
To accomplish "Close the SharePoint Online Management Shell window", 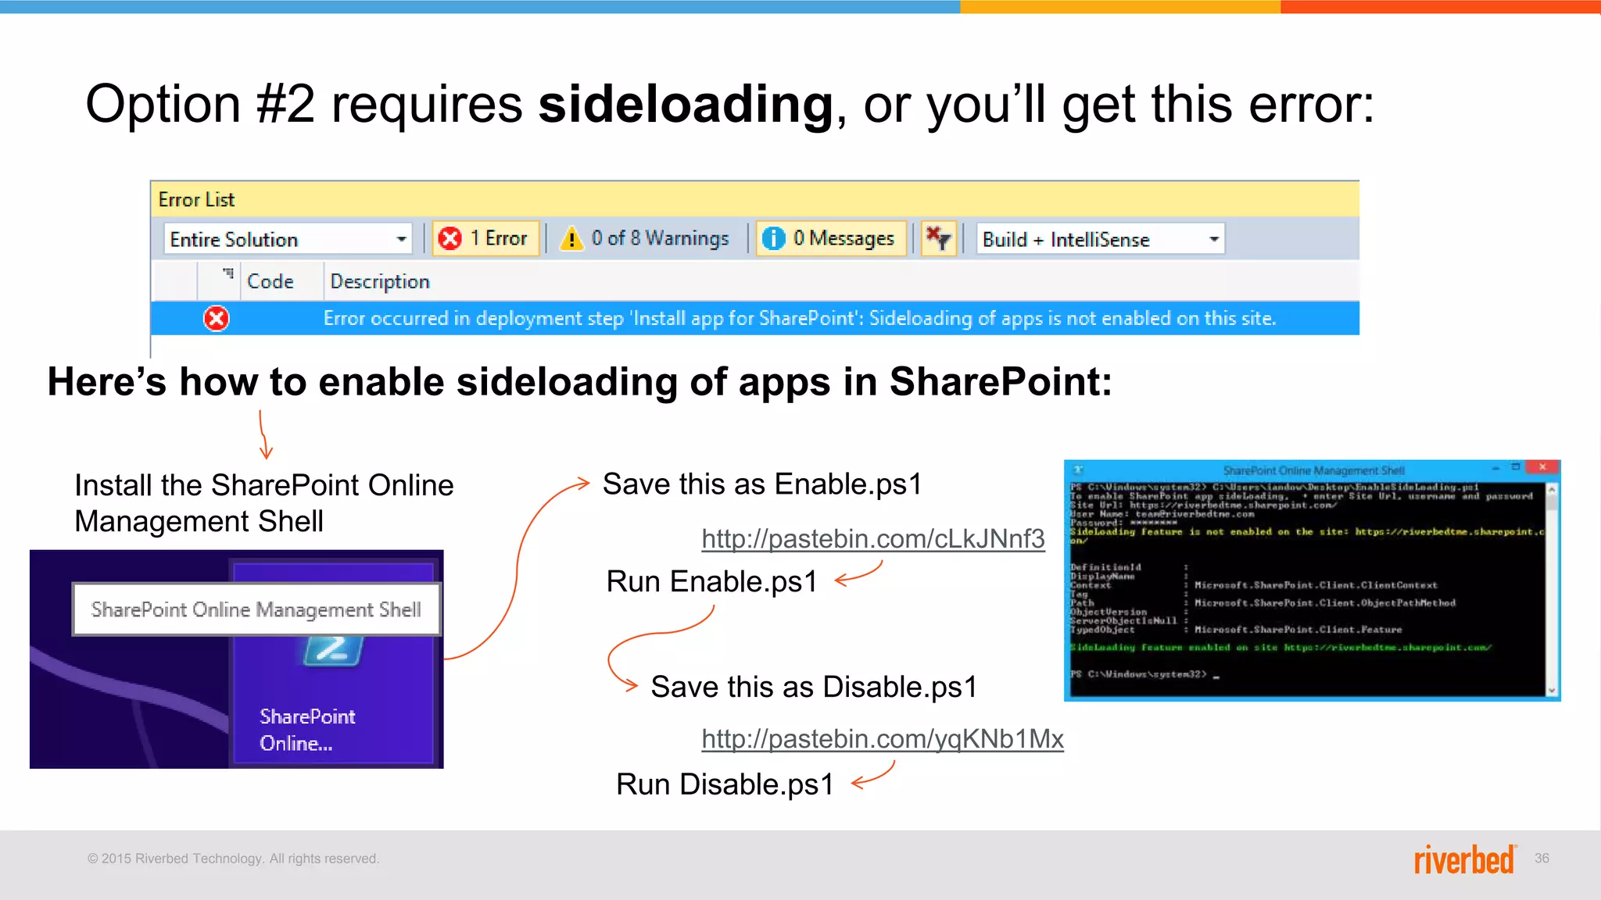I will [x=1542, y=467].
